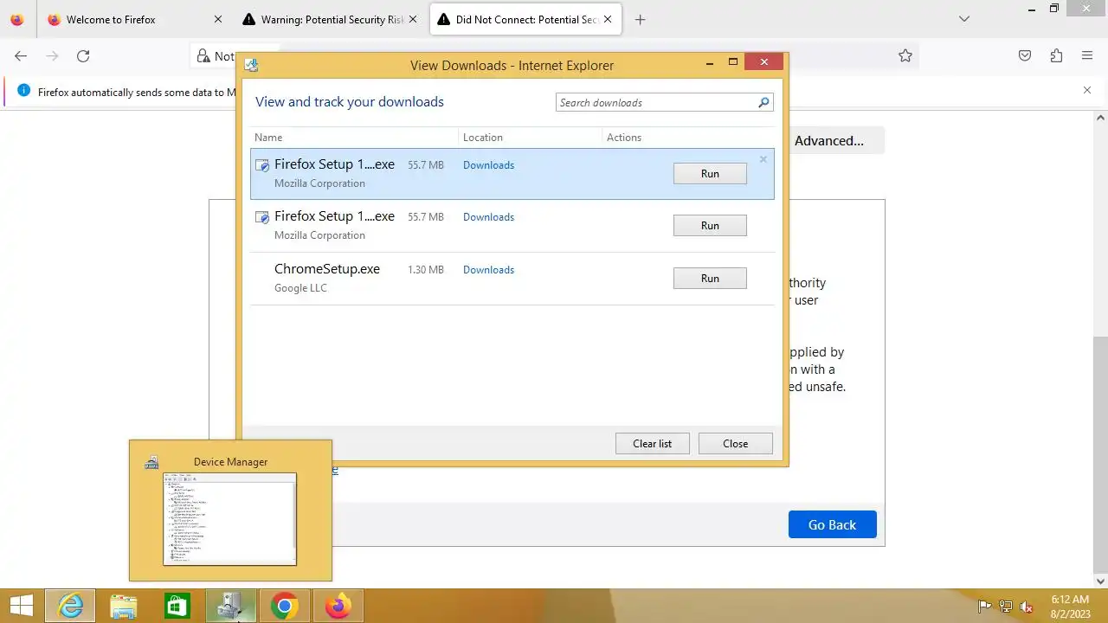
Task: Open Firefox from the taskbar
Action: tap(338, 607)
